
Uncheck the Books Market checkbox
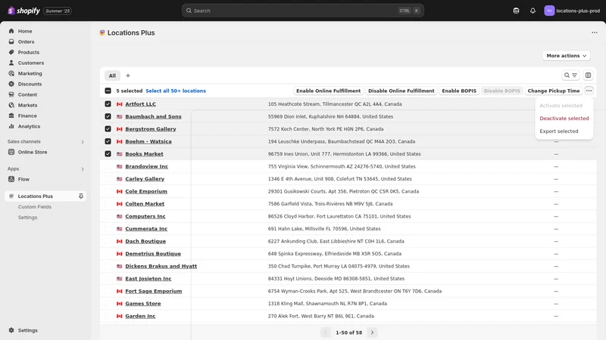(108, 154)
